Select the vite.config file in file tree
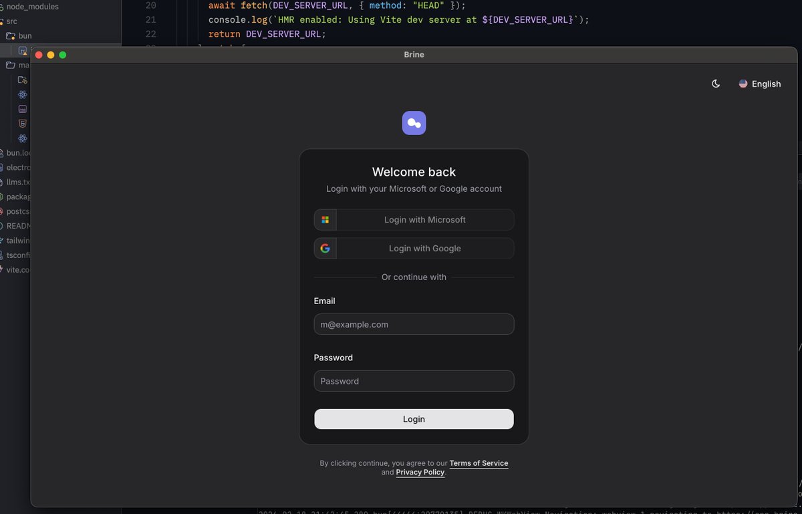The height and width of the screenshot is (514, 802). point(15,270)
